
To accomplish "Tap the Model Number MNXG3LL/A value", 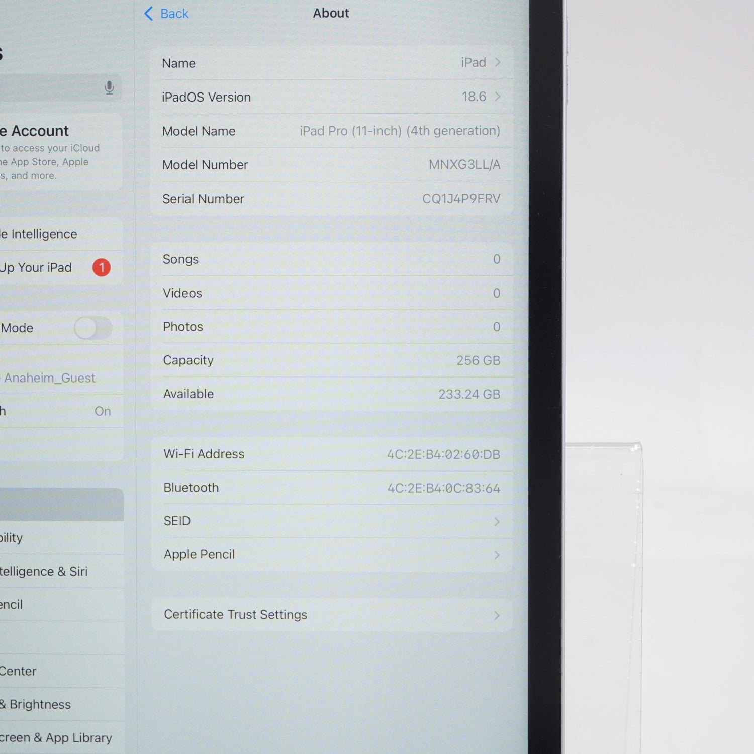I will point(464,164).
